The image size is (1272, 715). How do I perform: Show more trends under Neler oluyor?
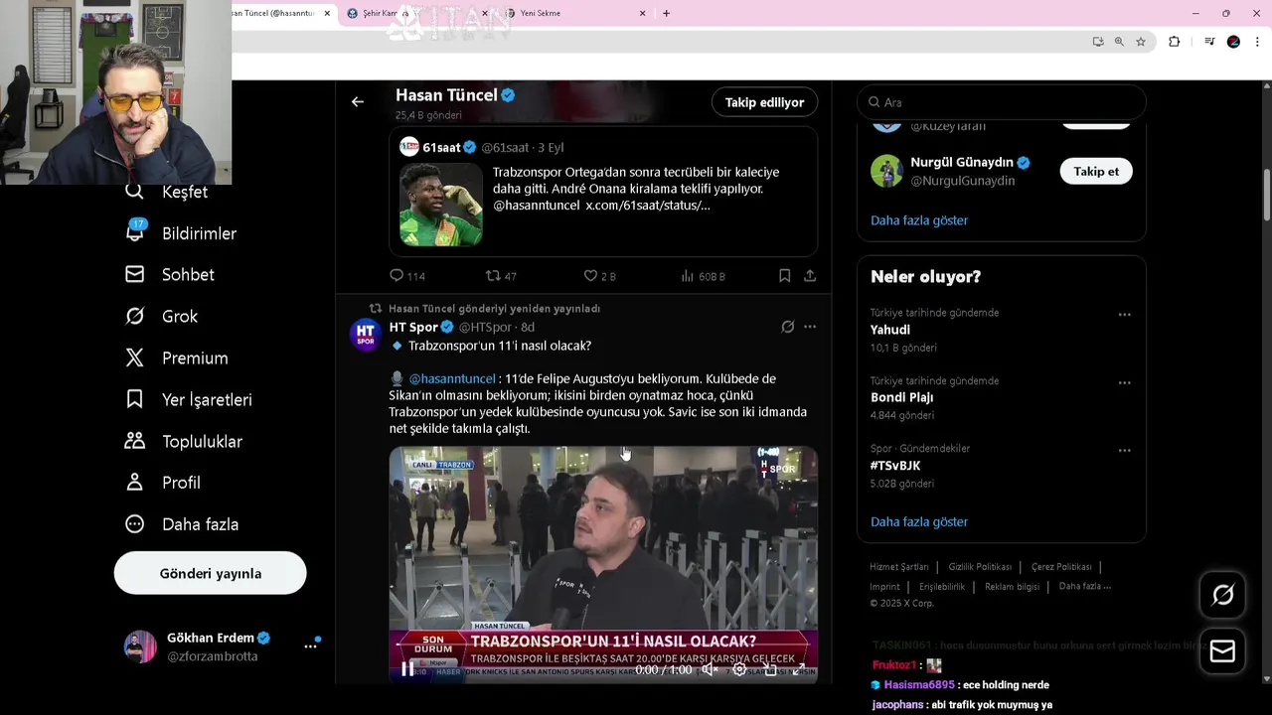click(919, 521)
